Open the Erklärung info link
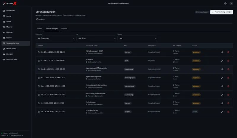The width and height of the screenshot is (237, 138). pos(40,19)
